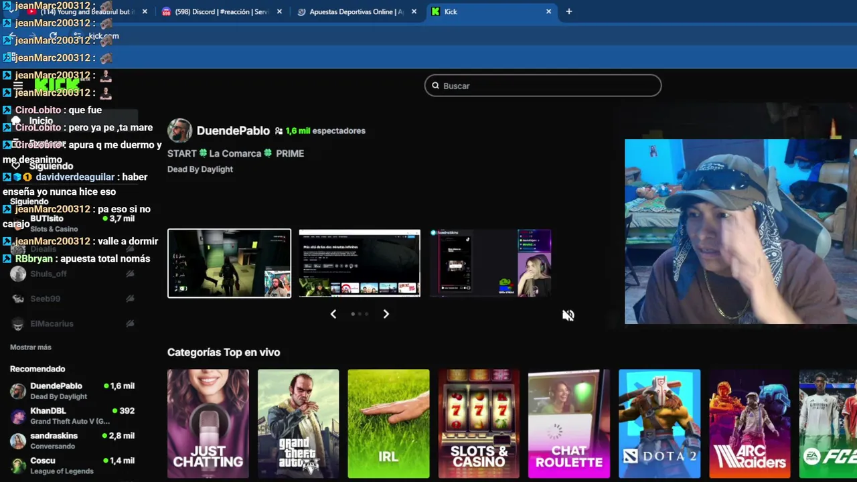This screenshot has height=482, width=857.
Task: Open the hamburger menu beside Kick logo
Action: pyautogui.click(x=18, y=85)
